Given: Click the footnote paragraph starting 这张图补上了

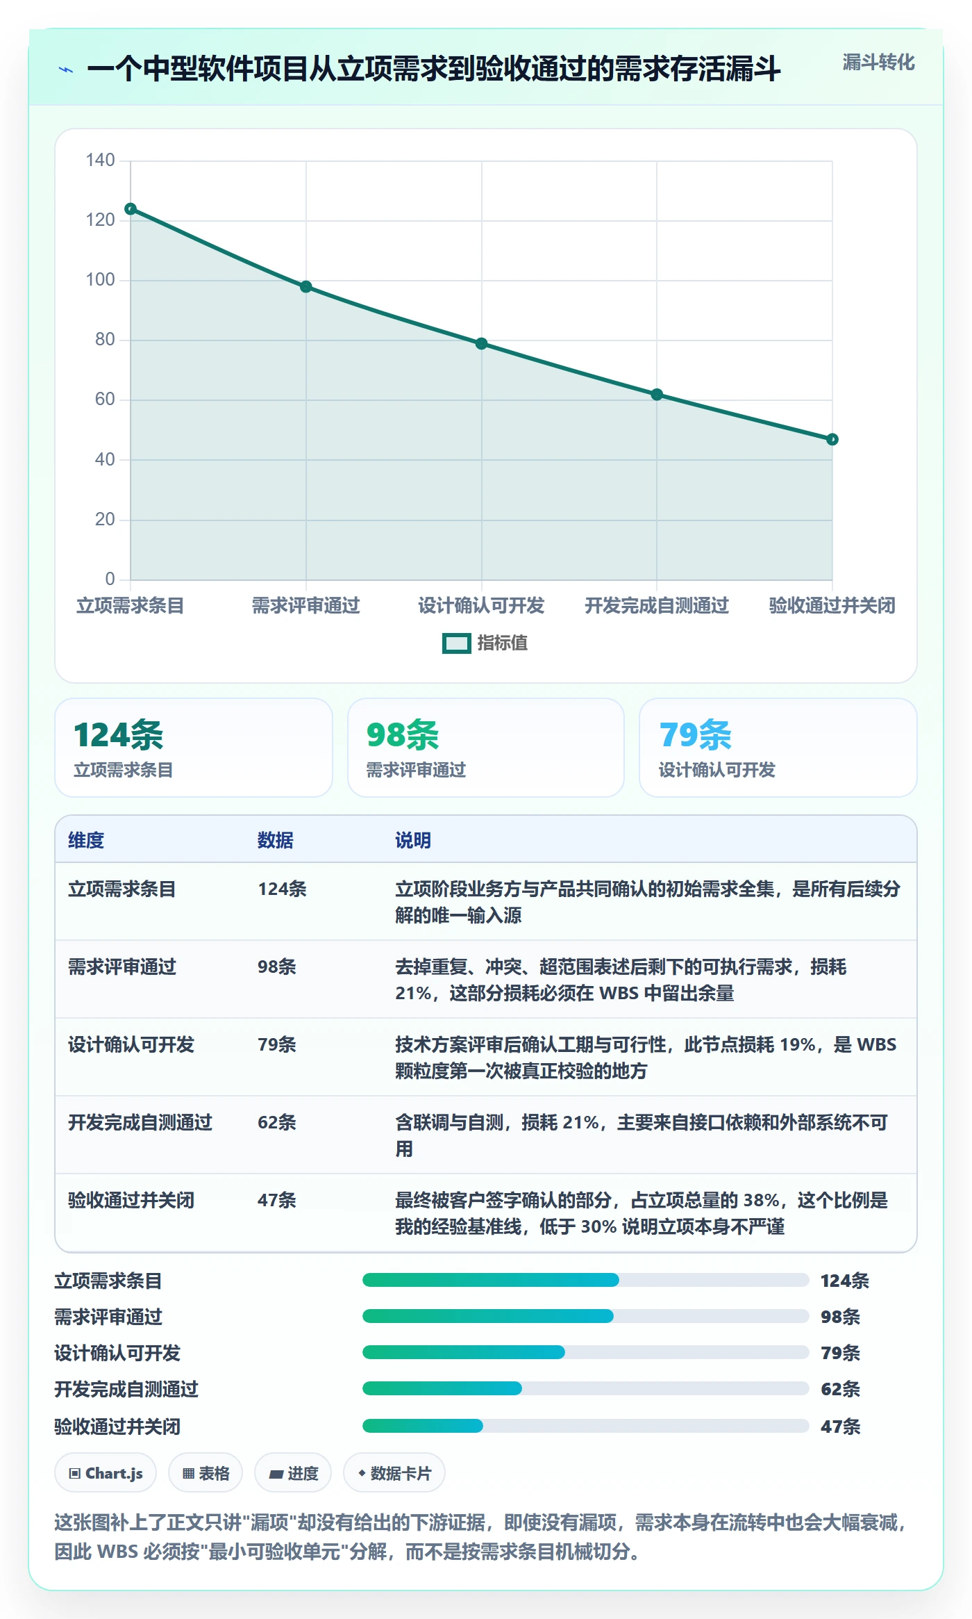Looking at the screenshot, I should click(x=480, y=1537).
